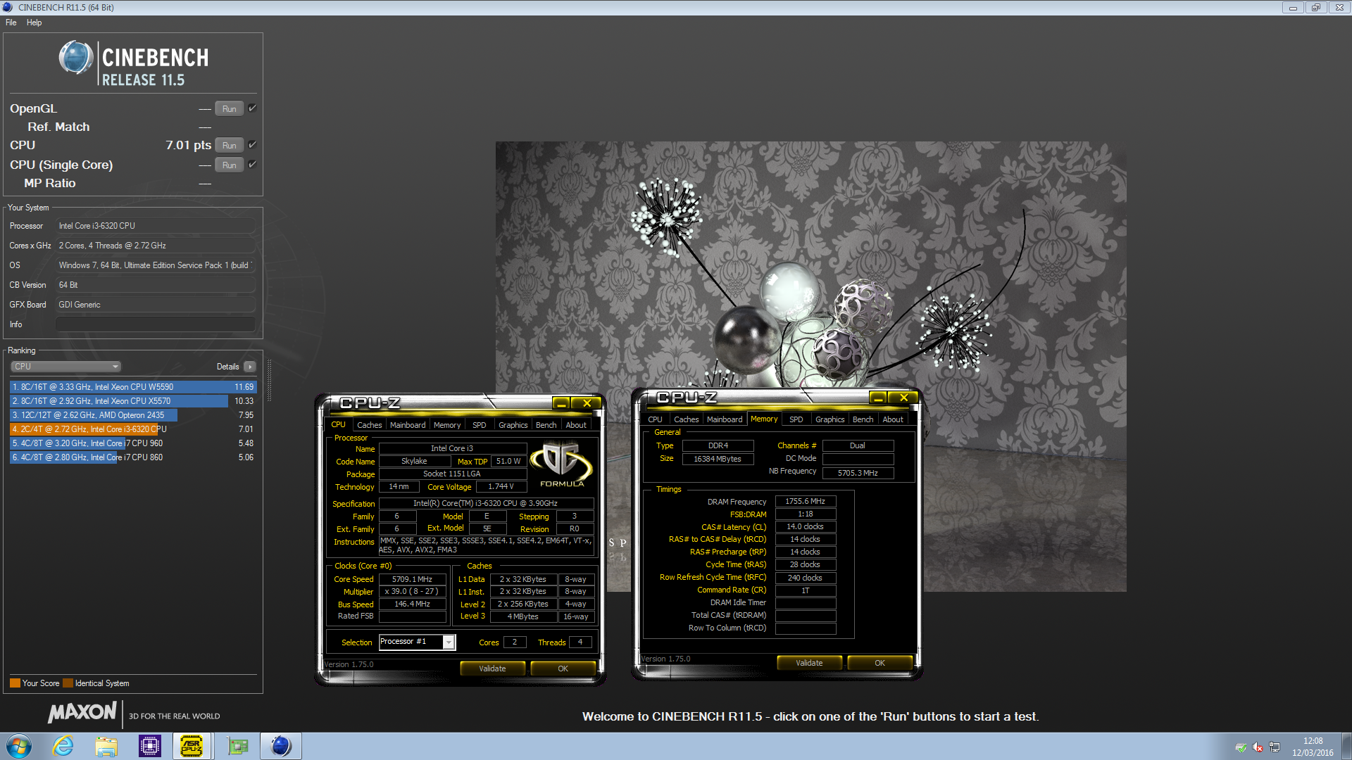Image resolution: width=1352 pixels, height=760 pixels.
Task: Click the Identical System brown legend swatch
Action: [x=68, y=683]
